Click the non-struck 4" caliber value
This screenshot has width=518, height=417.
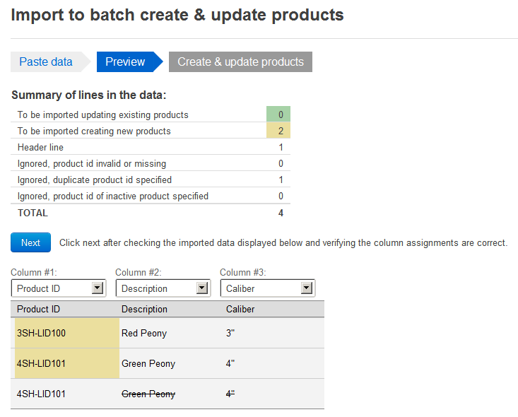(x=230, y=363)
